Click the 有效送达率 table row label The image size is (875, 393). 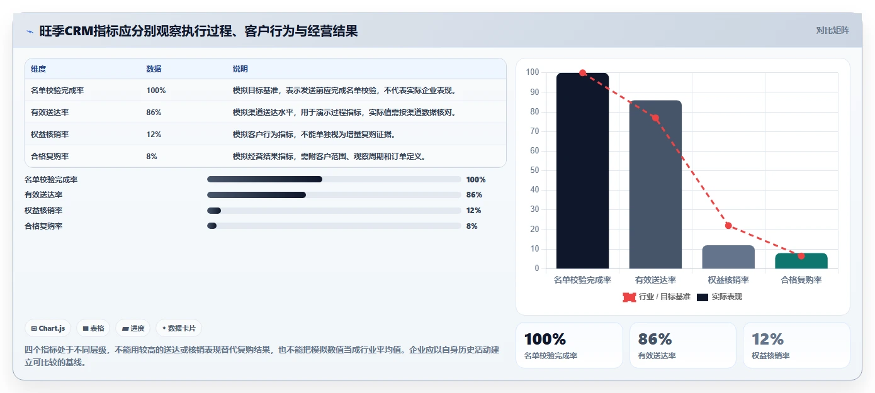click(x=50, y=113)
